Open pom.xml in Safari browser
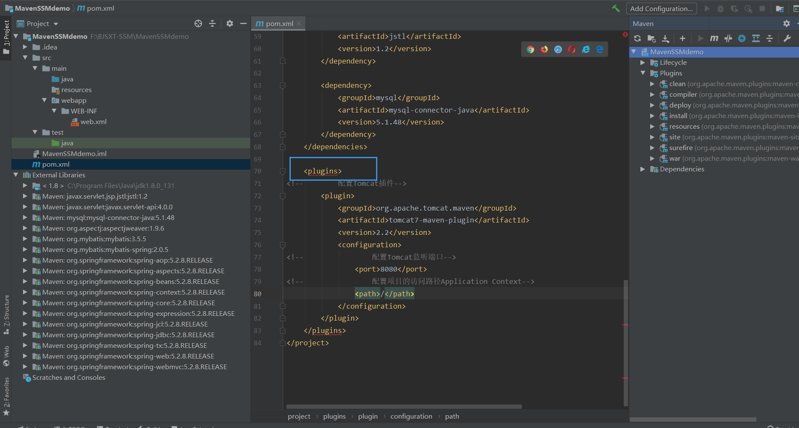Screen dimensions: 799x428 (x=558, y=49)
